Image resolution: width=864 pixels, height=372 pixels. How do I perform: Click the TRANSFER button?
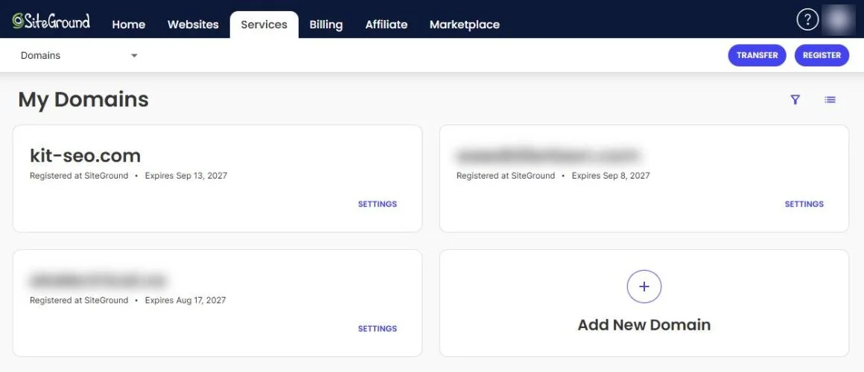point(757,55)
